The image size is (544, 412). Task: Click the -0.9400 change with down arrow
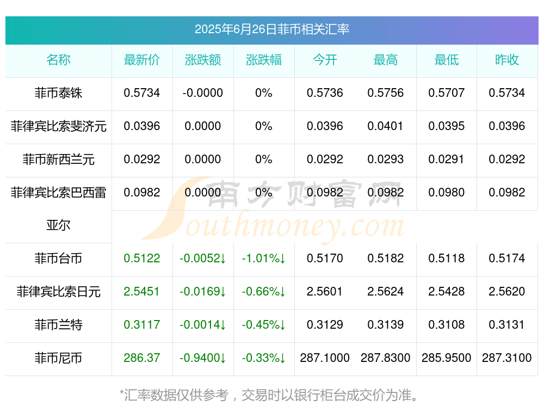(202, 358)
